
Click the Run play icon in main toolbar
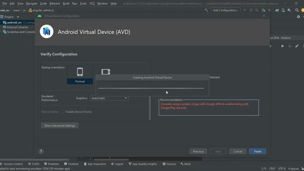(245, 10)
